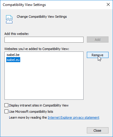
Task: Click the empty title bar area
Action: point(75,4)
